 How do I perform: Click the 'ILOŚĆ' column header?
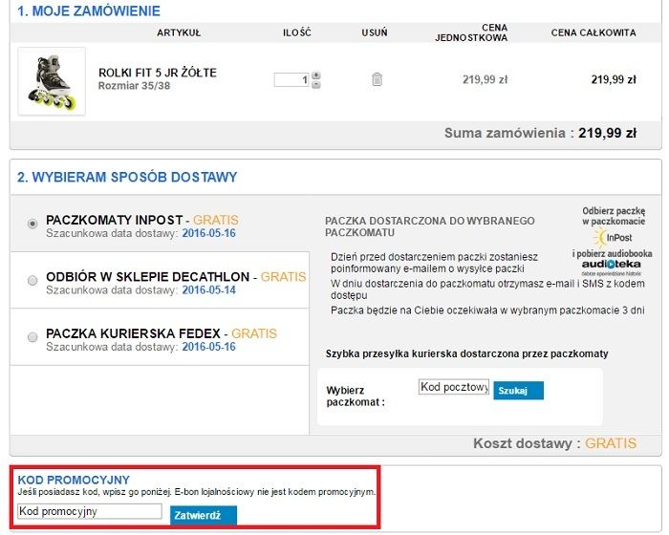tap(297, 32)
